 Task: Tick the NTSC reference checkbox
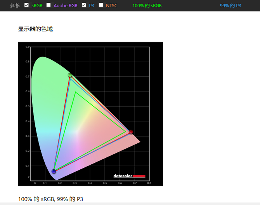pyautogui.click(x=101, y=5)
